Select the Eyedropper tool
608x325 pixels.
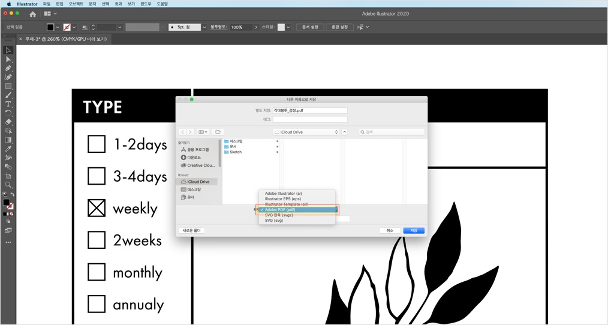(8, 149)
